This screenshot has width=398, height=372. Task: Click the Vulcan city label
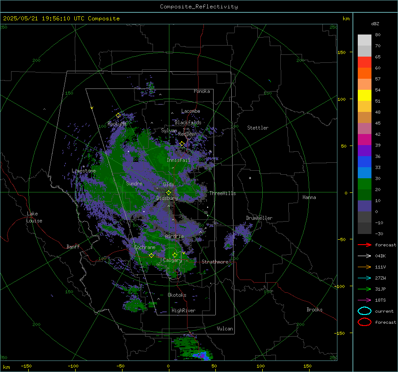(225, 329)
